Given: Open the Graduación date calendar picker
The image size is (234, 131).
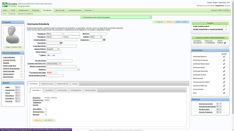Looking at the screenshot, I should [x=104, y=40].
